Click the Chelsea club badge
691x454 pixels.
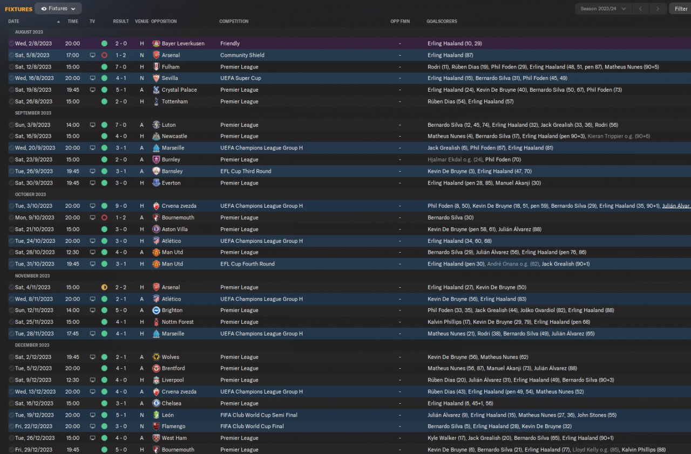pyautogui.click(x=156, y=404)
